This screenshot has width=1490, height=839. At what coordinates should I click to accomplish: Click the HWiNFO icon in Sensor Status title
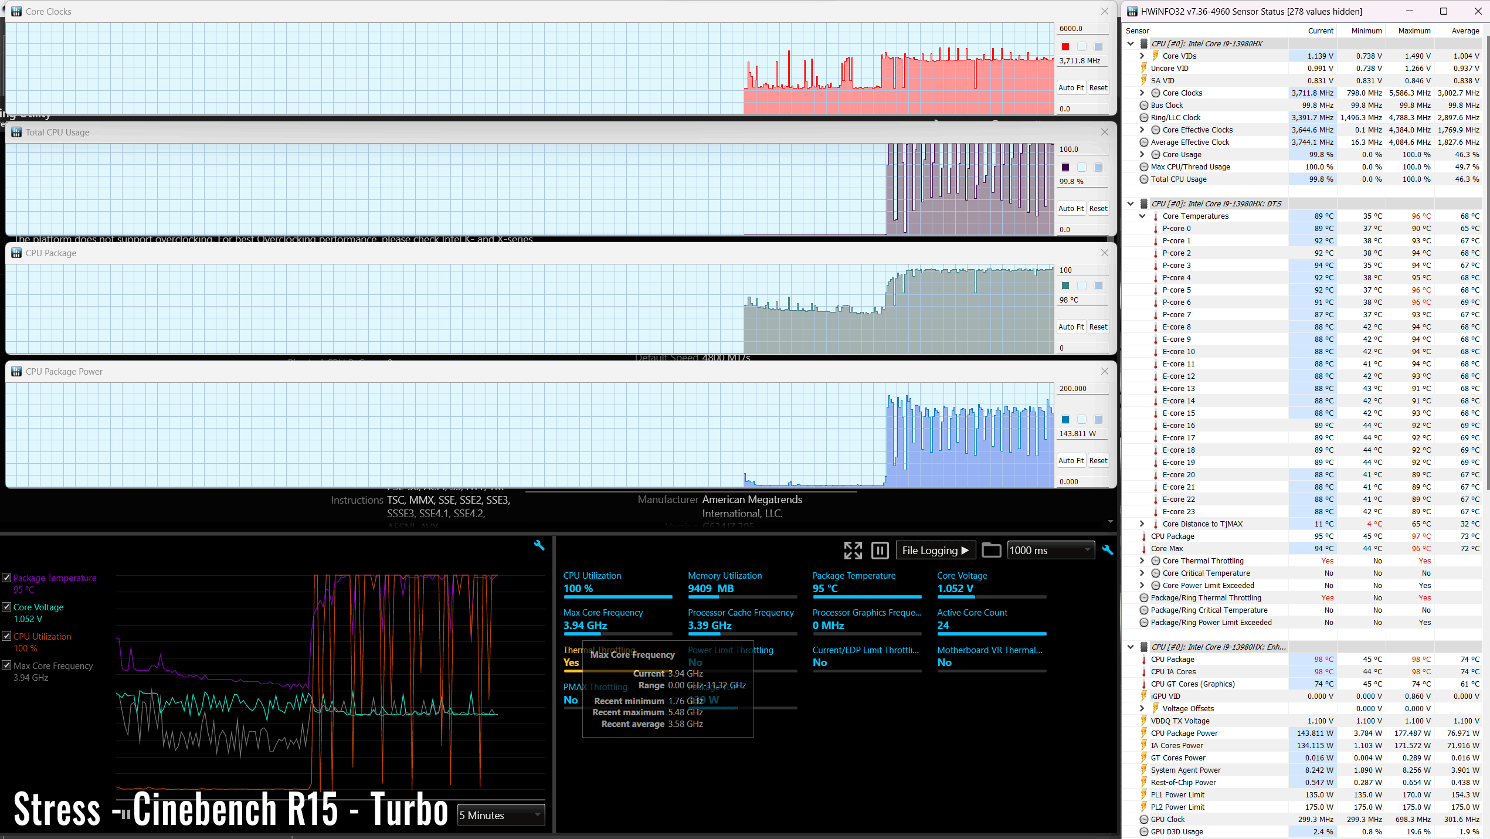(x=1132, y=11)
